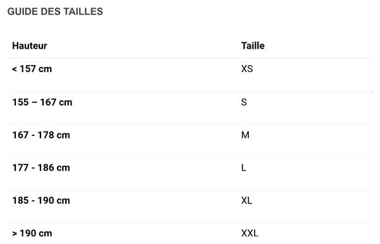Select the > 190 cm height
Image resolution: width=380 pixels, height=244 pixels.
[x=32, y=233]
